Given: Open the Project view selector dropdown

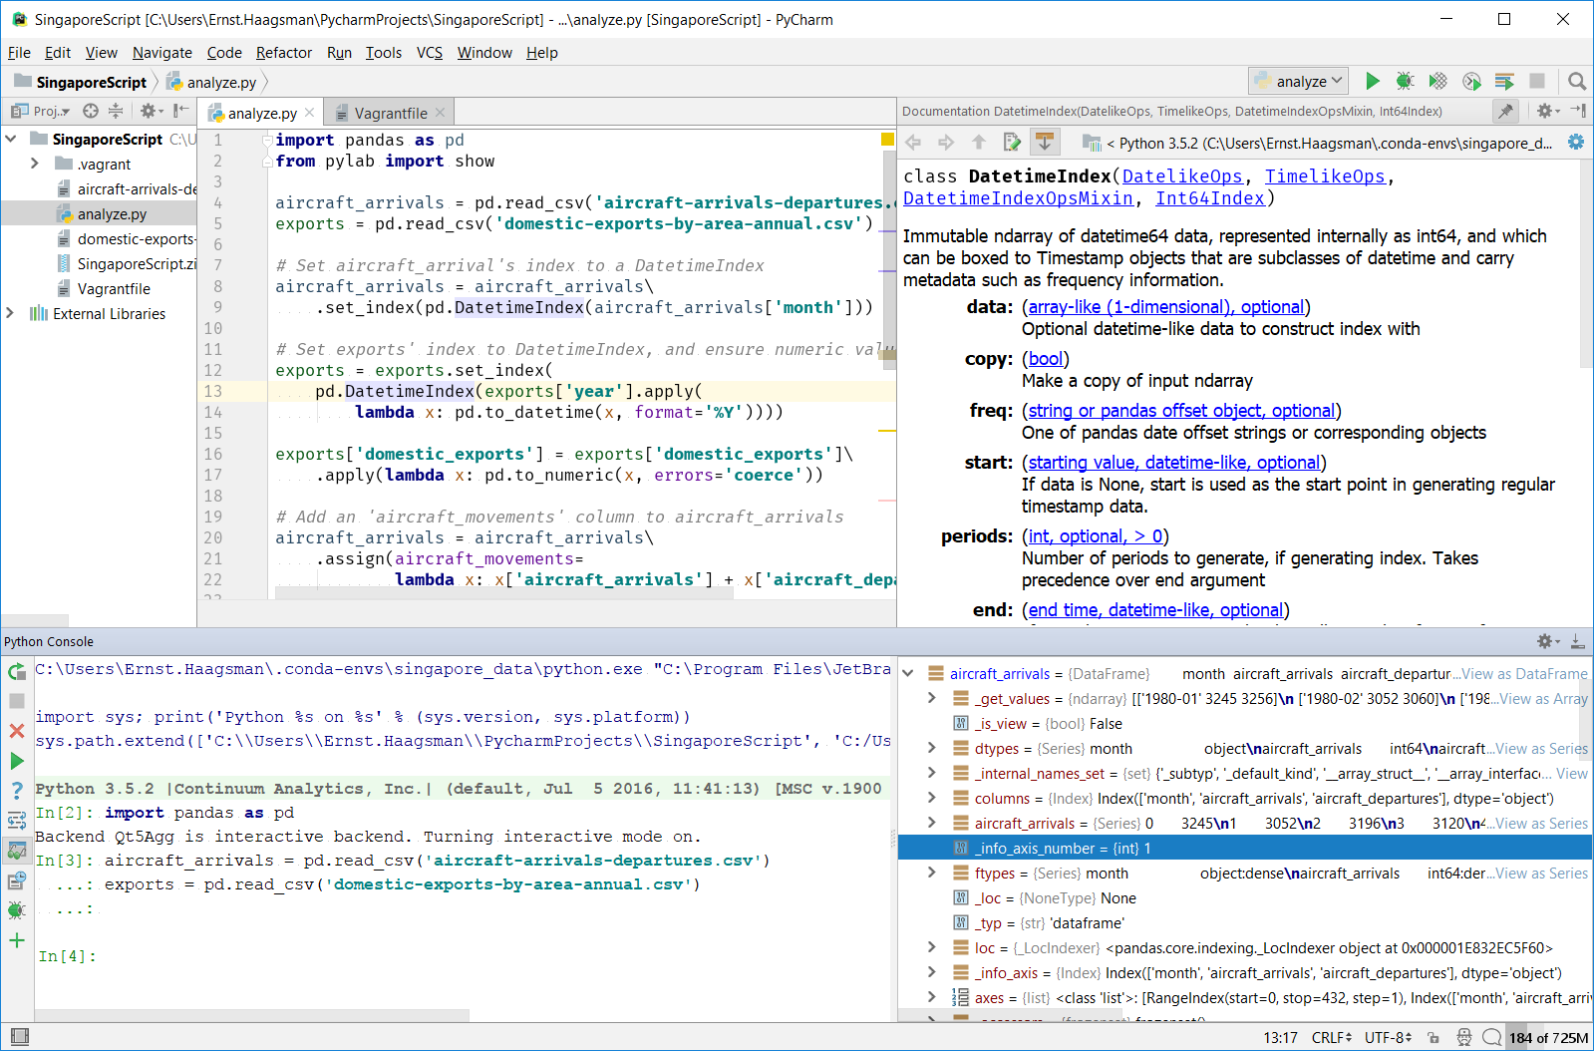Looking at the screenshot, I should (x=41, y=111).
